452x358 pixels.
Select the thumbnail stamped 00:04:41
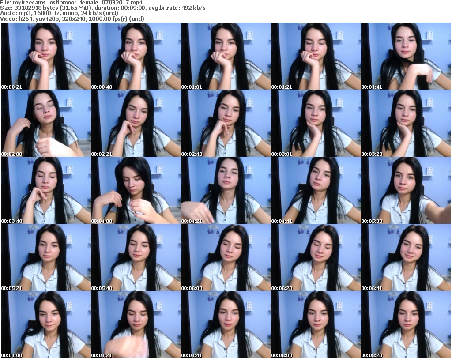pyautogui.click(x=316, y=190)
